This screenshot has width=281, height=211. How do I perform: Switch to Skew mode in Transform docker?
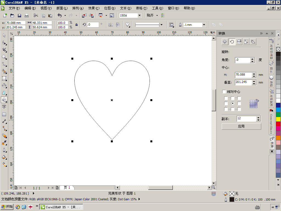[x=253, y=42]
